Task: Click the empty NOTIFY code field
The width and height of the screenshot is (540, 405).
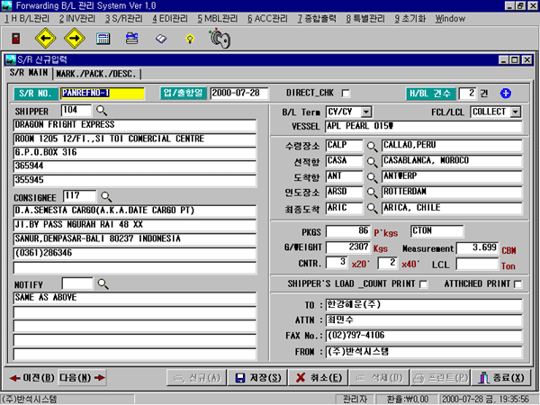Action: pos(77,283)
